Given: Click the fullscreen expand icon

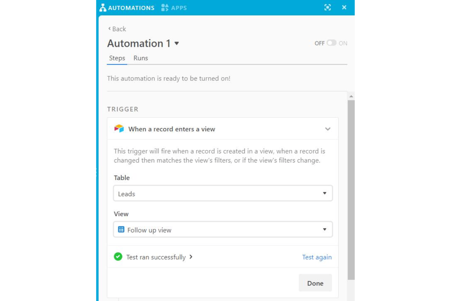Looking at the screenshot, I should tap(328, 7).
